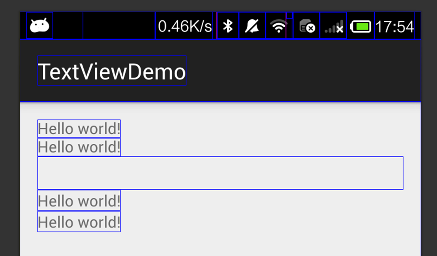Viewport: 437px width, 256px height.
Task: Click the wide empty text view box
Action: point(220,173)
